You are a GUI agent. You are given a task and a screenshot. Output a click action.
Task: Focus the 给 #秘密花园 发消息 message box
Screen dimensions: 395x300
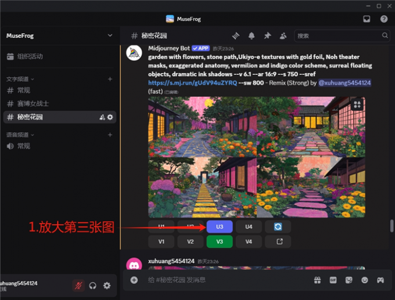[x=227, y=280]
